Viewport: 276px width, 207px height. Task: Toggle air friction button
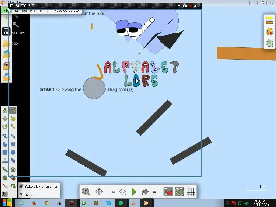[x=179, y=192]
